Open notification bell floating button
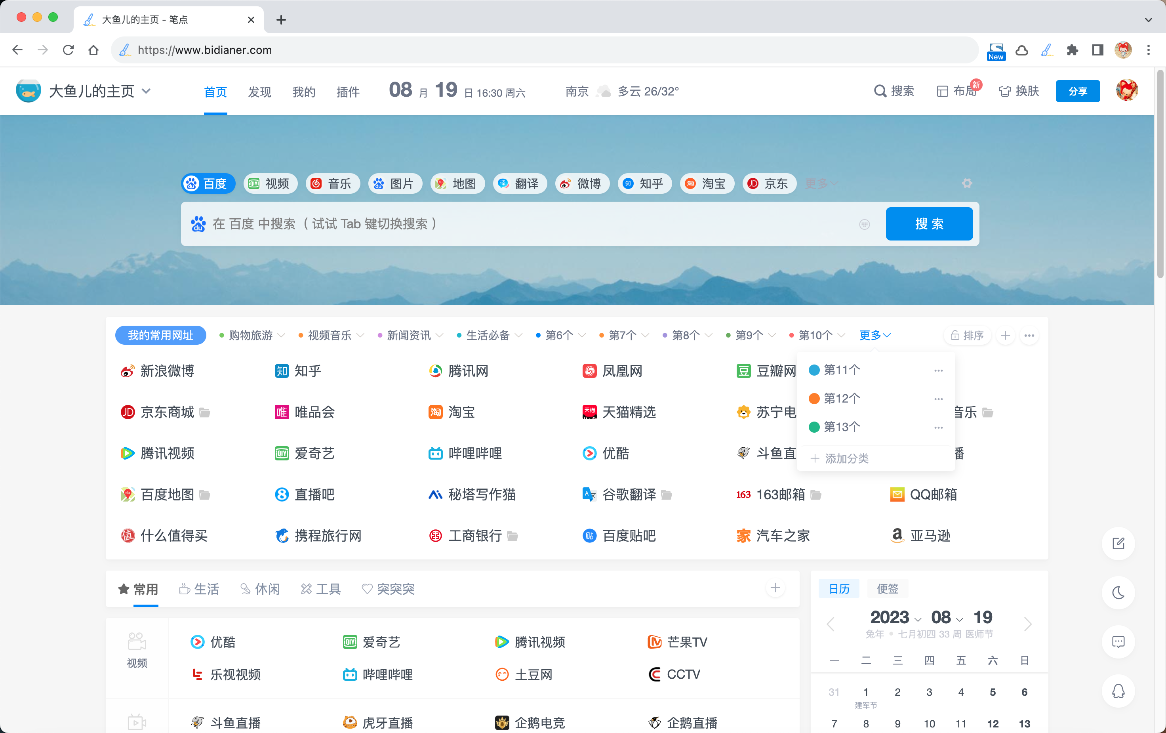This screenshot has width=1166, height=733. click(x=1118, y=691)
